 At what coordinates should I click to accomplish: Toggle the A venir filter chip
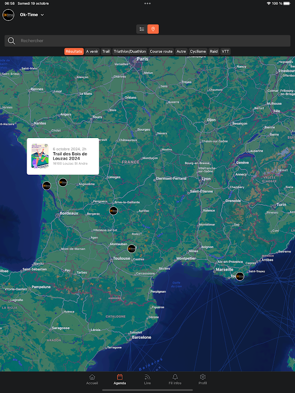tap(92, 52)
